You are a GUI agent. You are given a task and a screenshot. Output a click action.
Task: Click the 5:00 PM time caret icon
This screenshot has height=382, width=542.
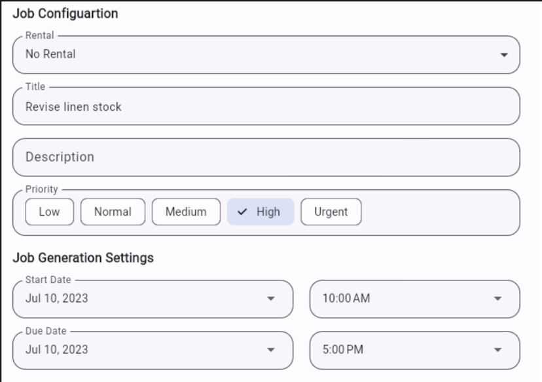pyautogui.click(x=497, y=350)
